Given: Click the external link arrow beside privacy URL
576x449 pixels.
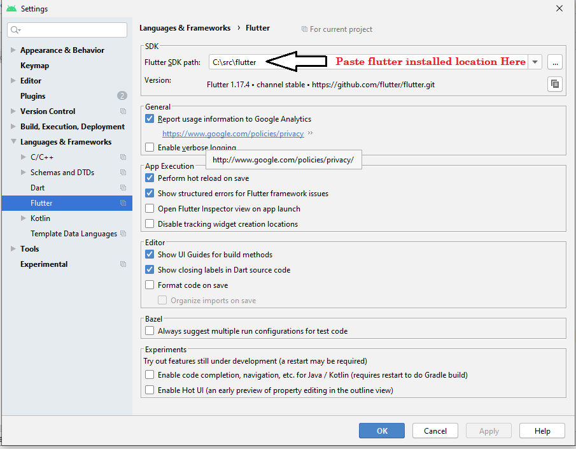Looking at the screenshot, I should (x=310, y=133).
